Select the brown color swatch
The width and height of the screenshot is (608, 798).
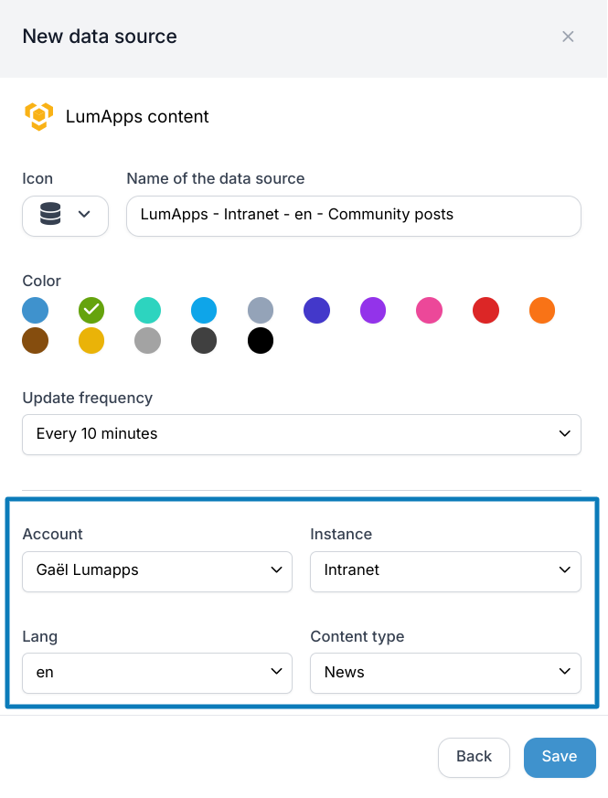click(x=35, y=340)
